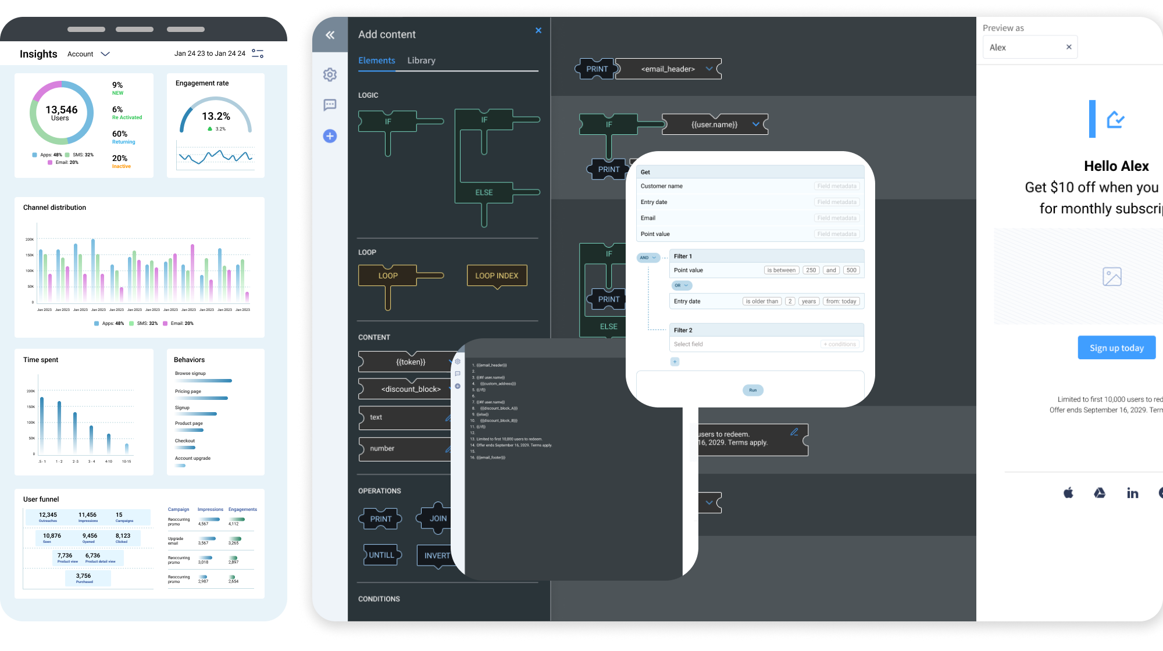Screen dimensions: 1163x651
Task: Click the 'from: today' field
Action: pos(841,301)
